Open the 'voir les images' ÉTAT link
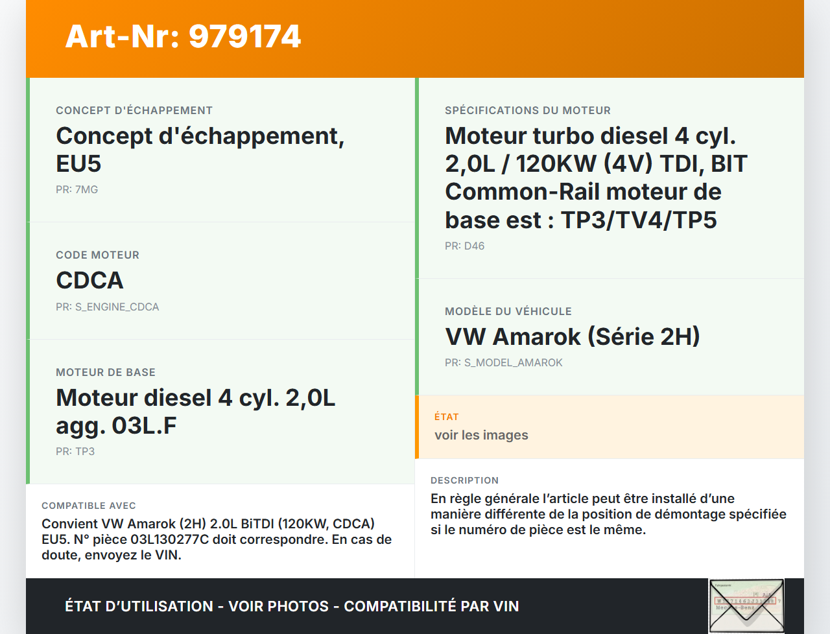830x634 pixels. click(x=481, y=435)
